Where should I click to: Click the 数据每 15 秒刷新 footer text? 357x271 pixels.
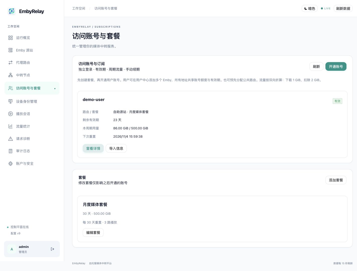point(343,263)
